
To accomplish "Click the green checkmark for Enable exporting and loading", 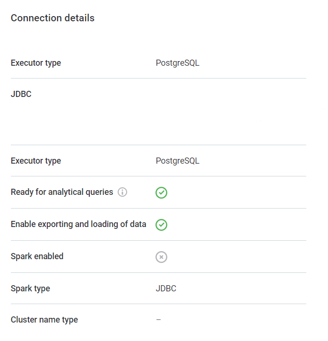I will (x=161, y=225).
